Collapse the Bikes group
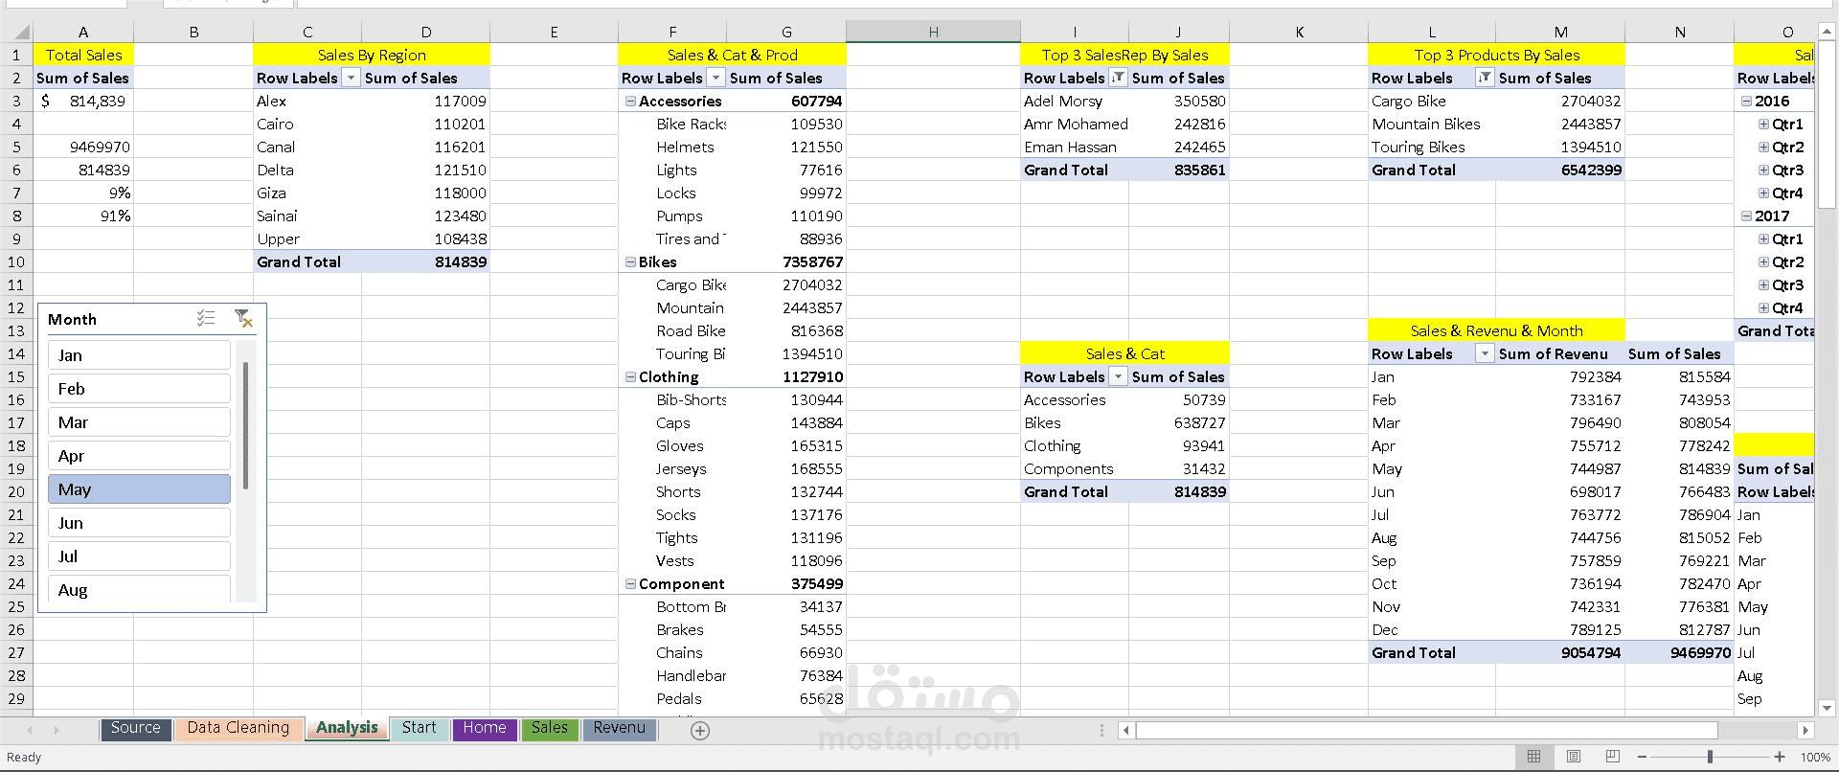This screenshot has width=1839, height=772. coord(630,261)
